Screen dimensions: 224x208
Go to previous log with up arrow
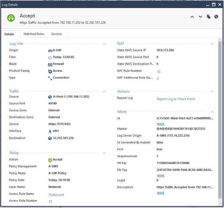click(x=192, y=17)
